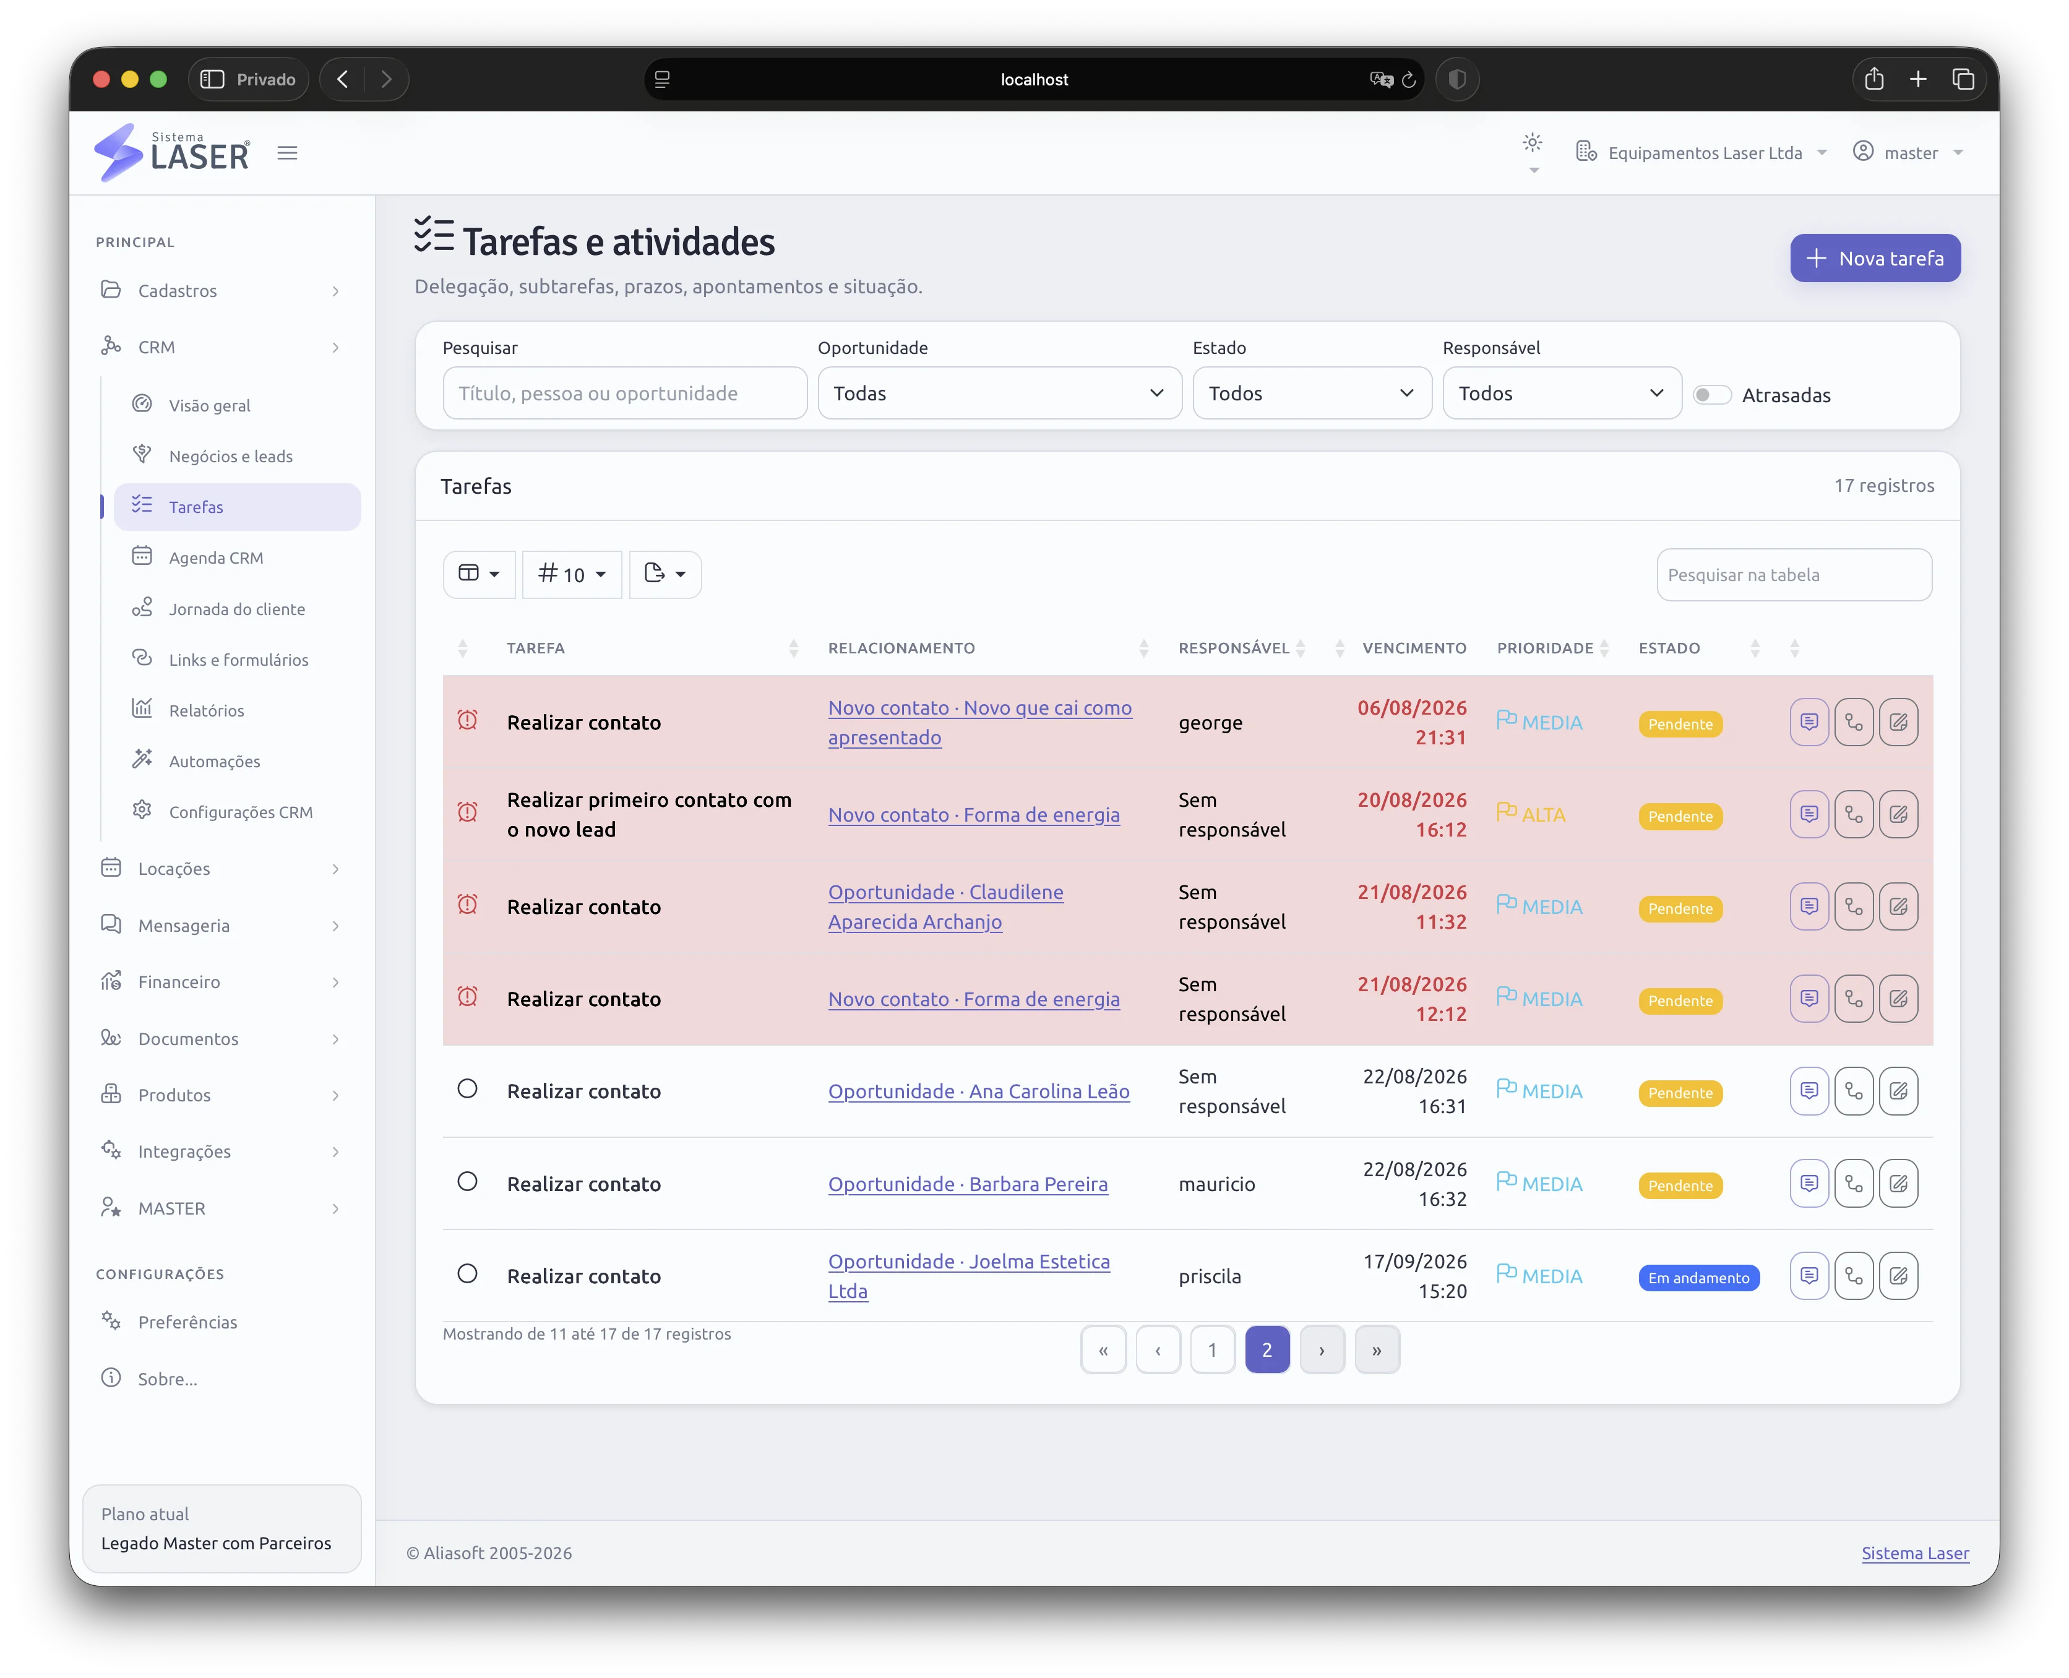
Task: Click phone icon in george task row
Action: coord(1854,722)
